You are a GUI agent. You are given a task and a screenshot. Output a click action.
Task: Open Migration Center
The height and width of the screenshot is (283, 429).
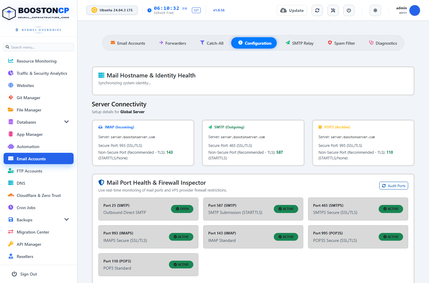(x=38, y=232)
